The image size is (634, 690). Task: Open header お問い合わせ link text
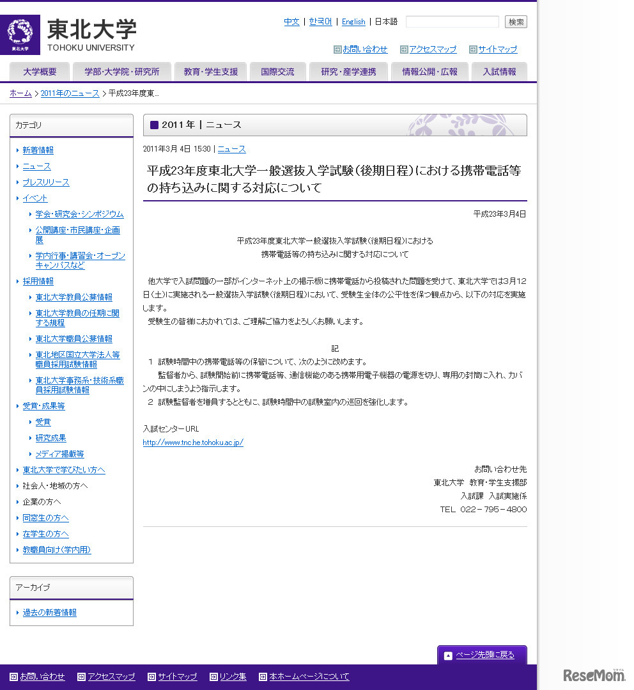(x=365, y=49)
